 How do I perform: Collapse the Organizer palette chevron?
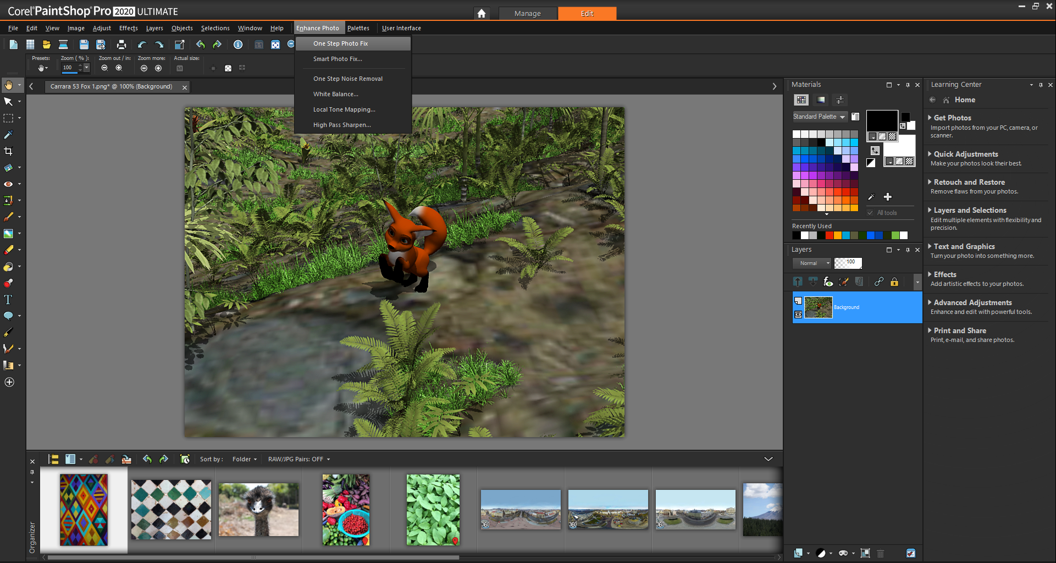coord(768,459)
